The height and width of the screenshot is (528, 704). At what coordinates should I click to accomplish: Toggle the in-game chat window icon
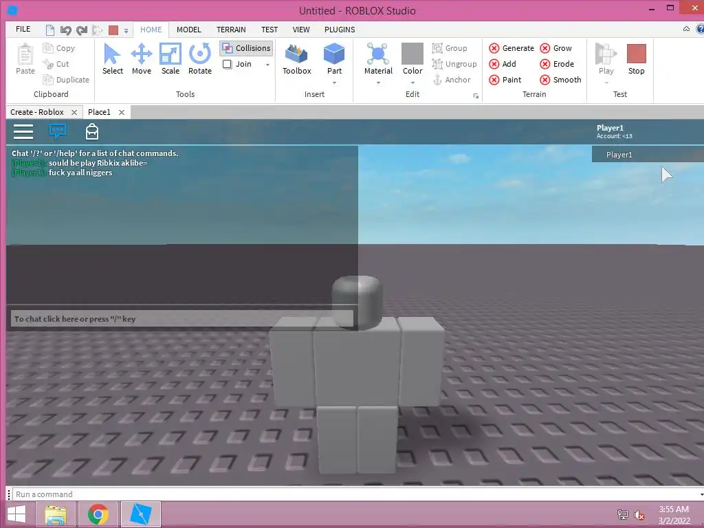tap(58, 131)
